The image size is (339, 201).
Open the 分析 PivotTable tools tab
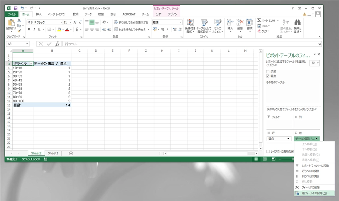coord(159,14)
